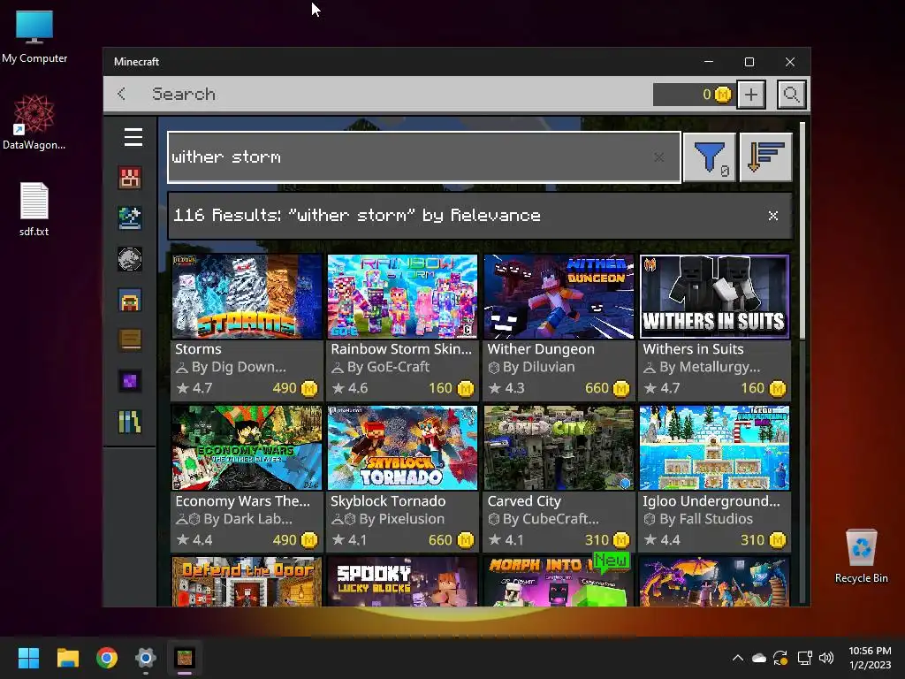Open the Economy Wars thumbnail
The height and width of the screenshot is (679, 905).
247,447
